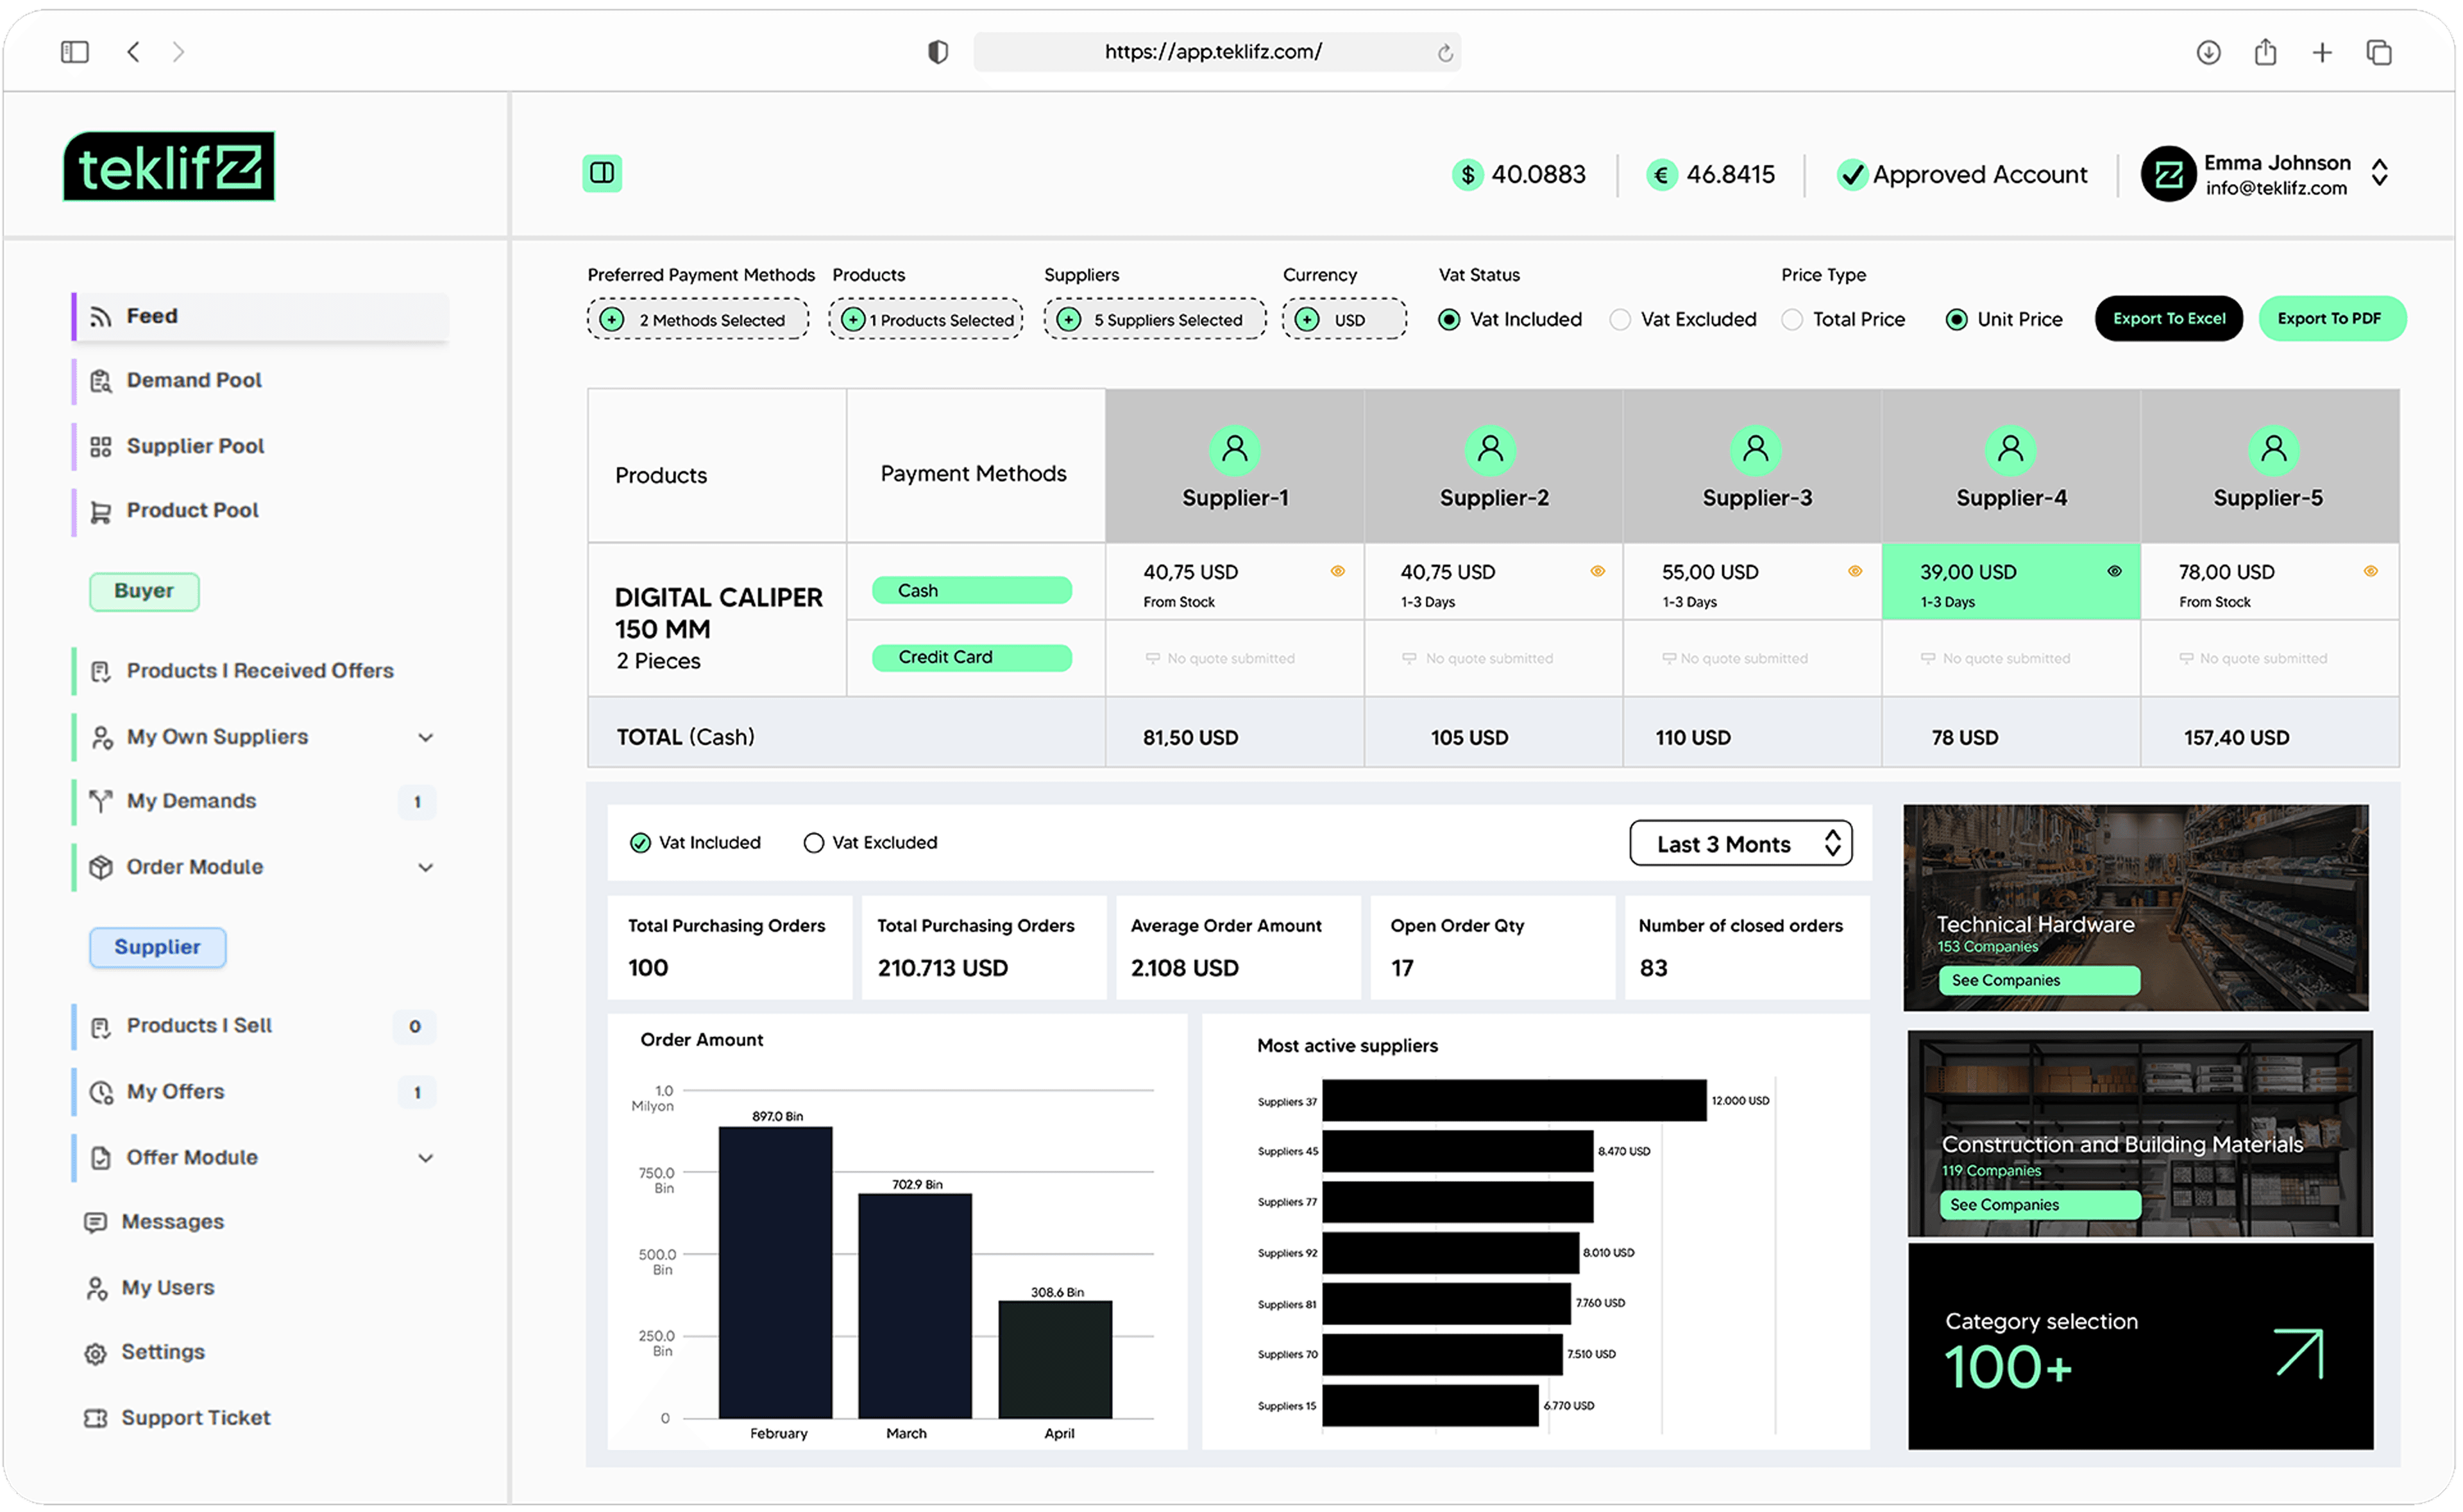
Task: Open Products I Received Offers
Action: point(259,671)
